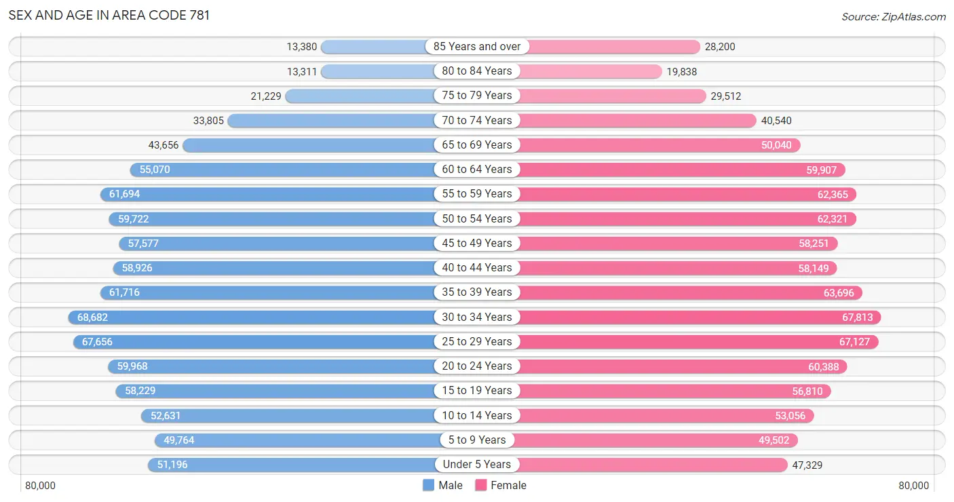The image size is (954, 502).
Task: Select the Under 5 Years label
Action: [477, 465]
